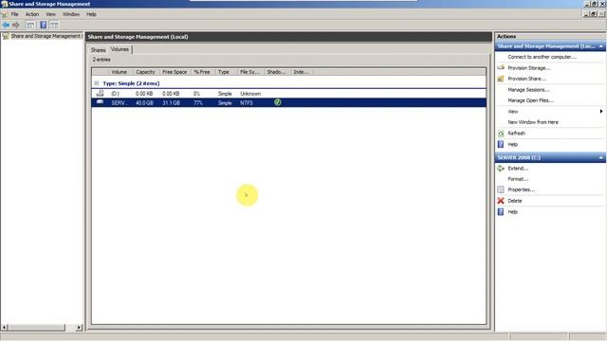Click the Provision Share icon
This screenshot has width=607, height=341.
(x=501, y=79)
